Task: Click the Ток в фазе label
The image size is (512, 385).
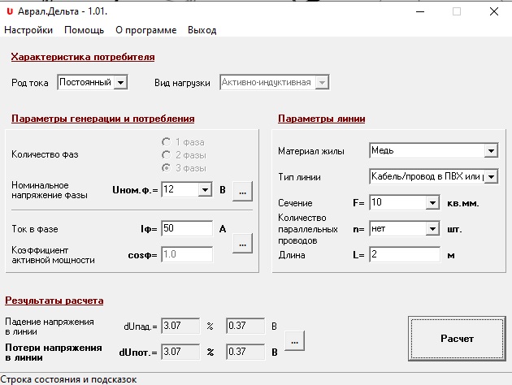Action: coord(35,229)
